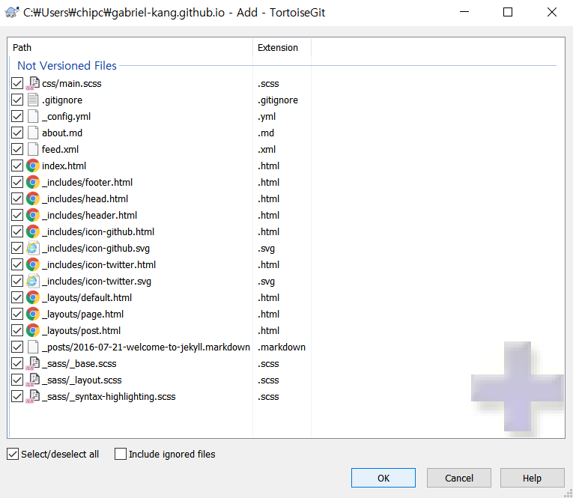Image resolution: width=573 pixels, height=498 pixels.
Task: Click the text file icon beside .gitignore
Action: [33, 100]
